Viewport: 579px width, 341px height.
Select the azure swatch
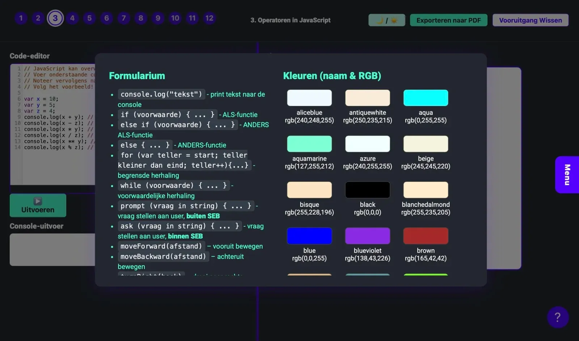pyautogui.click(x=368, y=144)
